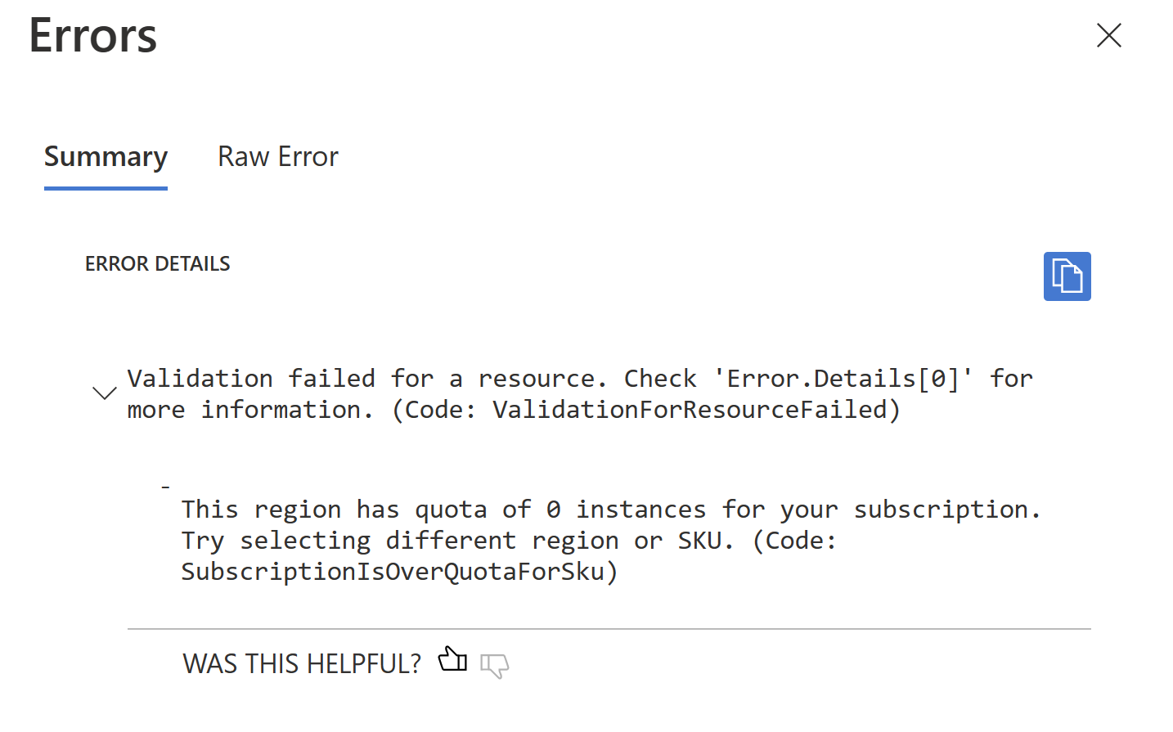The width and height of the screenshot is (1173, 732).
Task: Collapse the validation failed error chevron
Action: coord(104,393)
